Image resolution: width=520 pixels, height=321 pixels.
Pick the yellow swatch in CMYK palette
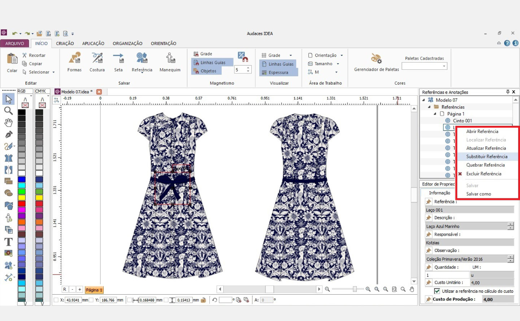click(x=39, y=198)
